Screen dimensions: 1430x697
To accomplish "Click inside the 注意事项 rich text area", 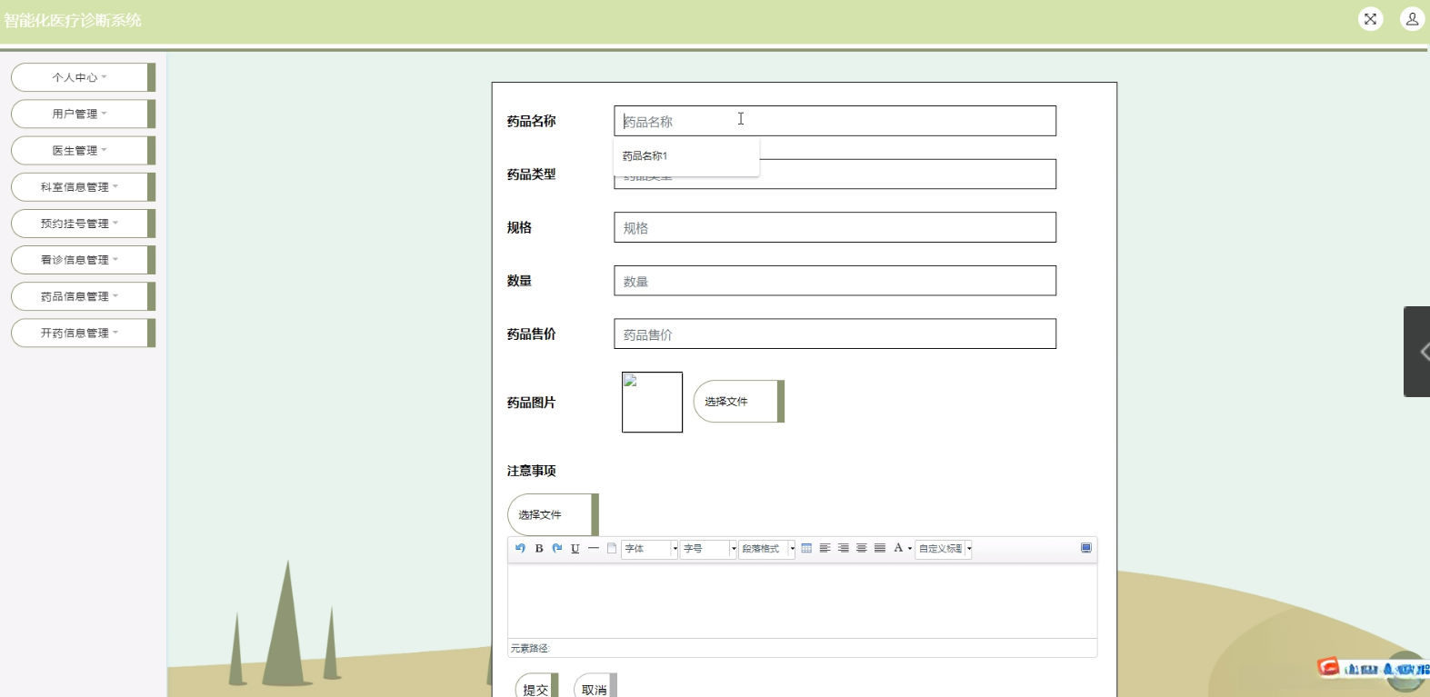I will point(802,601).
